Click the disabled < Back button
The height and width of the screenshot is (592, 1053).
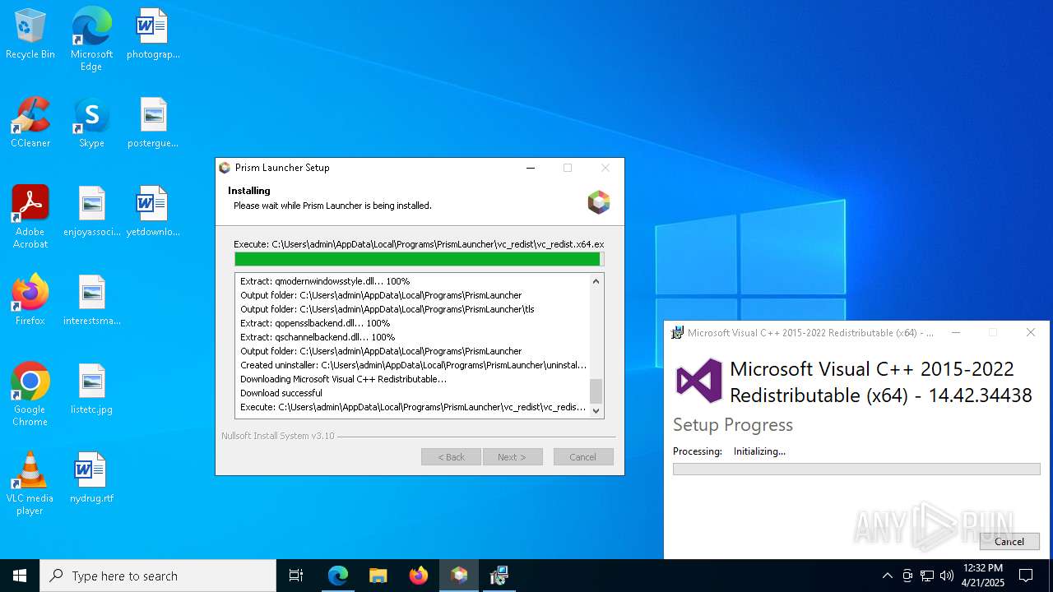click(x=451, y=457)
